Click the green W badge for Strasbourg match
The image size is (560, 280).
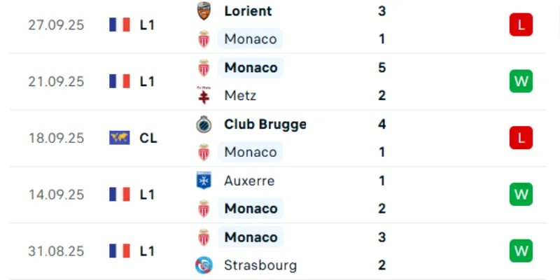(x=521, y=251)
